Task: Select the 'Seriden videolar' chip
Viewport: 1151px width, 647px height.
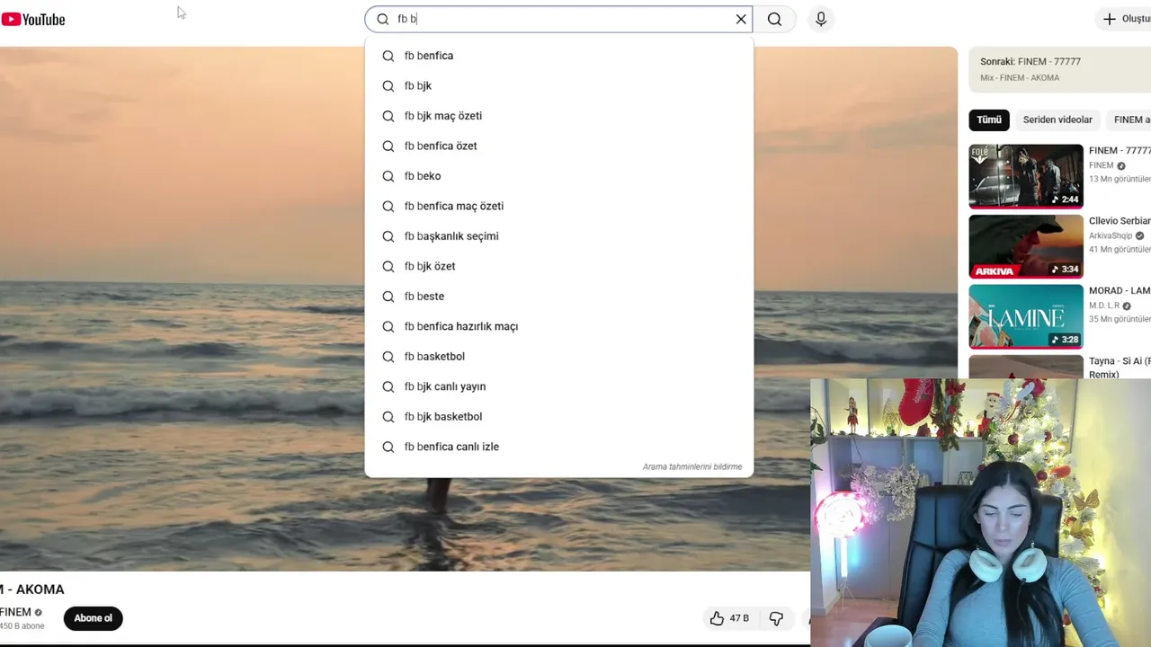Action: [x=1057, y=120]
